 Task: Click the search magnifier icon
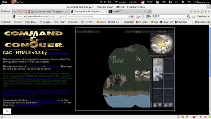[x=188, y=17]
